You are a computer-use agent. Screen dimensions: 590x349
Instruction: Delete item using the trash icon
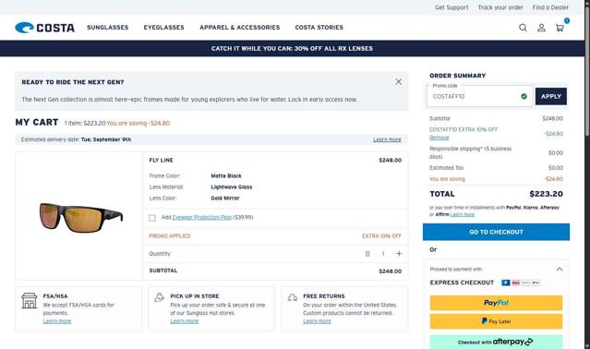coord(367,254)
